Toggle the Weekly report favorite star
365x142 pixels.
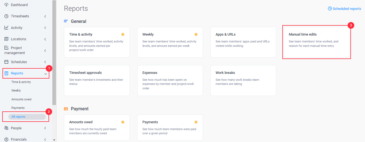196,34
